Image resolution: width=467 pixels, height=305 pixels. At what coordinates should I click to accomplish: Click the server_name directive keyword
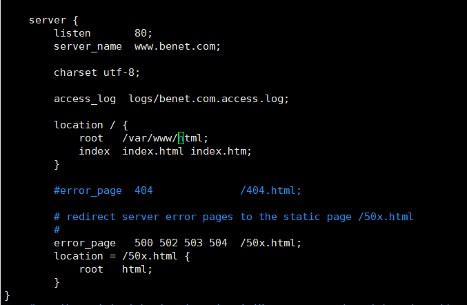[x=88, y=47]
